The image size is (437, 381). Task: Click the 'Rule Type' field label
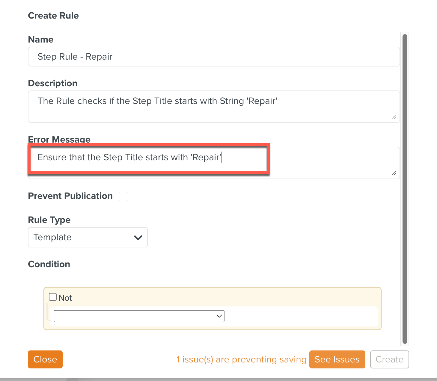(x=49, y=220)
